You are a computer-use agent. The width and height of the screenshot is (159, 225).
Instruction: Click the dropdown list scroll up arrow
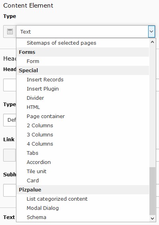pos(152,42)
